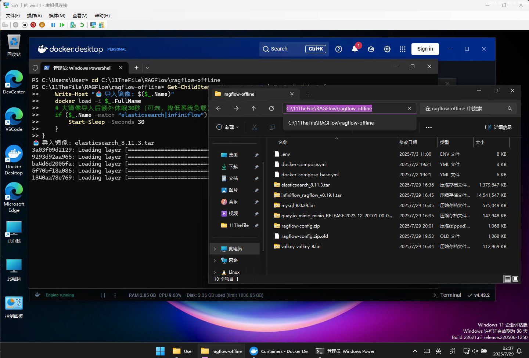Click the Docker Desktop search box
The width and height of the screenshot is (529, 358).
pyautogui.click(x=294, y=49)
